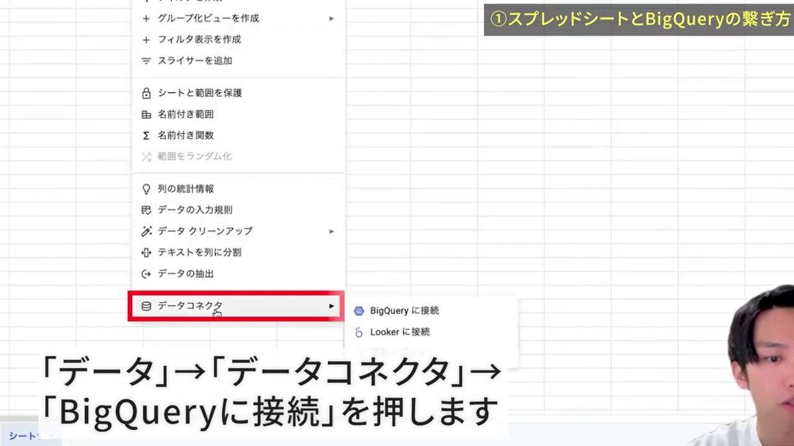Click the lock icon for シートと範囲を保護
The image size is (794, 446).
pyautogui.click(x=146, y=93)
